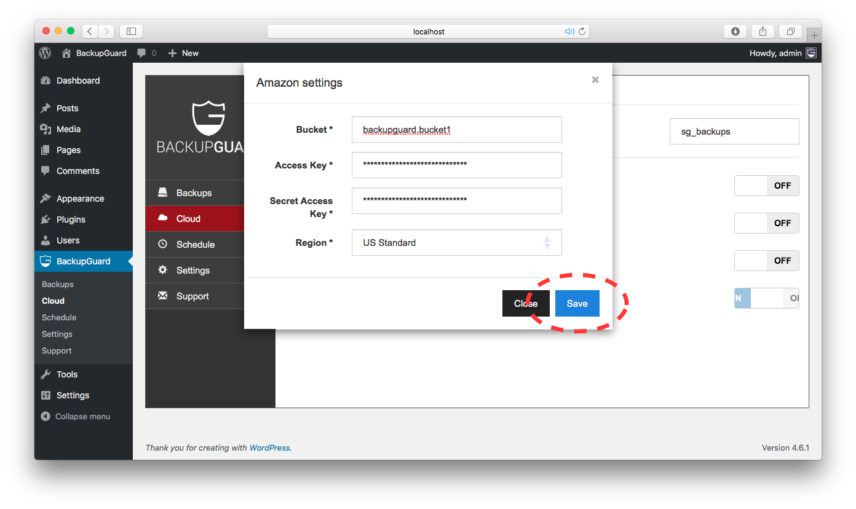The width and height of the screenshot is (856, 509).
Task: Open Backups submenu under BackupGuard
Action: pos(58,284)
